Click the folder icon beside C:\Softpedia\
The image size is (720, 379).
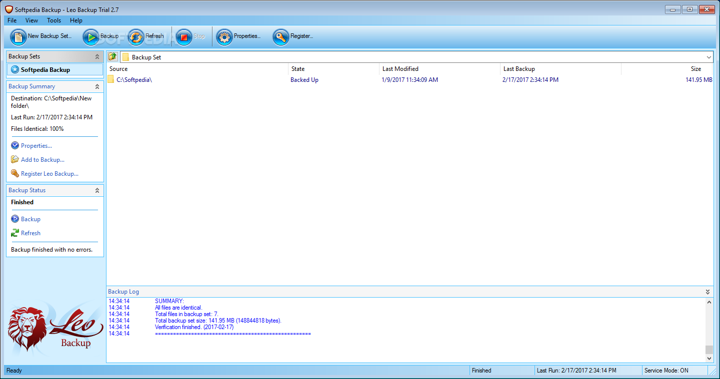pyautogui.click(x=111, y=80)
